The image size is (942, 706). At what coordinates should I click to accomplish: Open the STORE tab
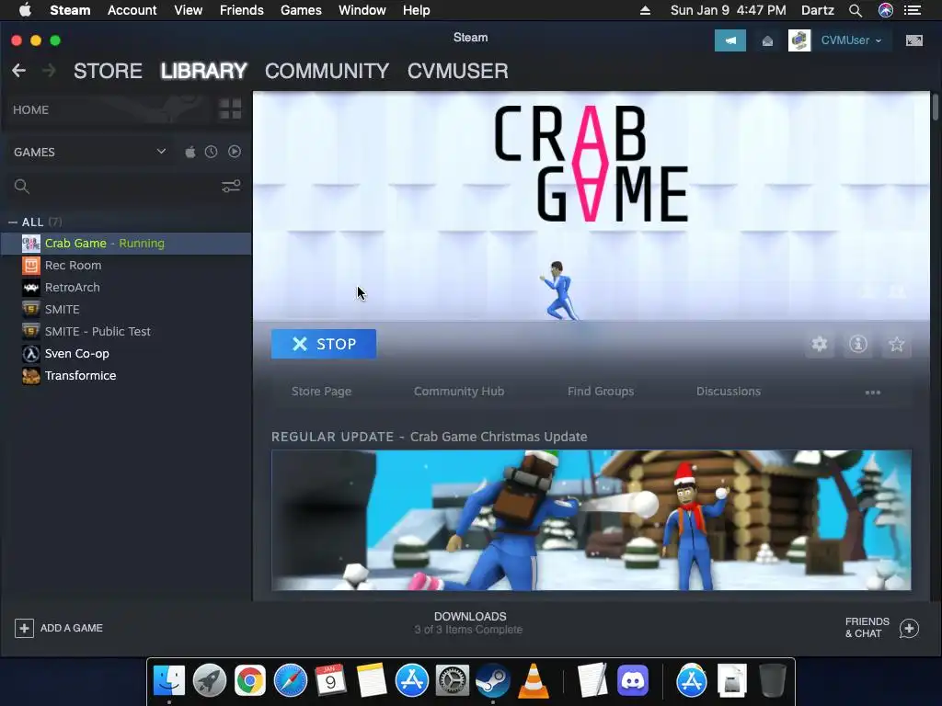109,71
